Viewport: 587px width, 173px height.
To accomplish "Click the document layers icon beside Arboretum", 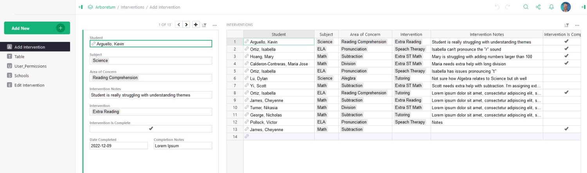I will 90,7.
